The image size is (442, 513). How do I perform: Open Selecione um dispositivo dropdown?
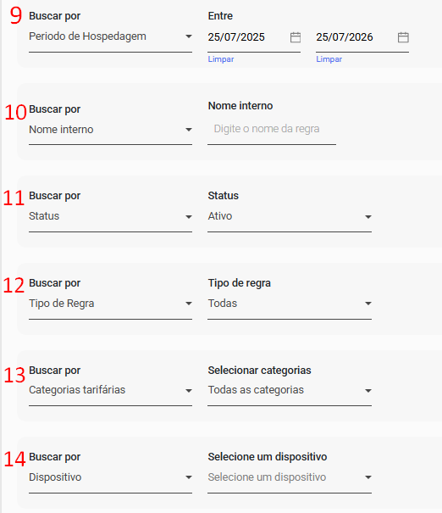(290, 477)
